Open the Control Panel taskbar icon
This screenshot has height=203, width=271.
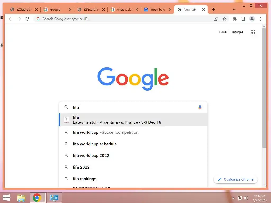pos(54,198)
